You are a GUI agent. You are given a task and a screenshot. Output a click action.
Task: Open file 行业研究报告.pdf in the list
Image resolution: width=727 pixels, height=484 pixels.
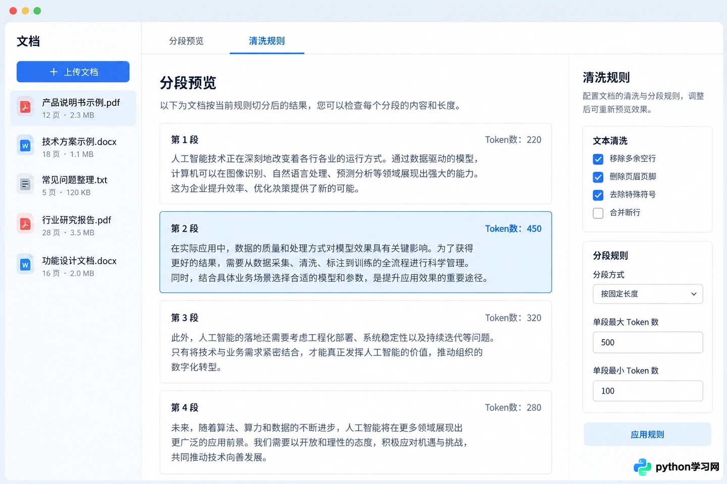73,225
